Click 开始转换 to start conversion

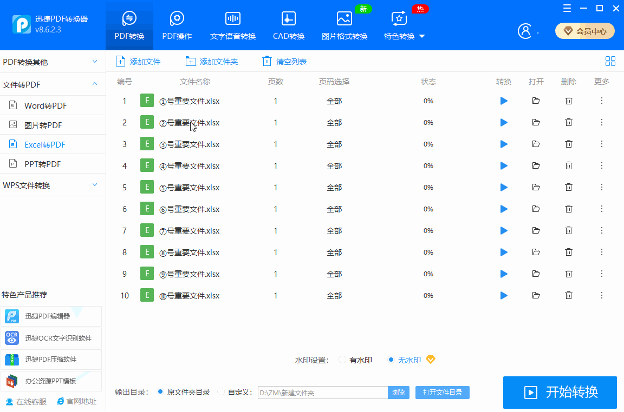(560, 393)
